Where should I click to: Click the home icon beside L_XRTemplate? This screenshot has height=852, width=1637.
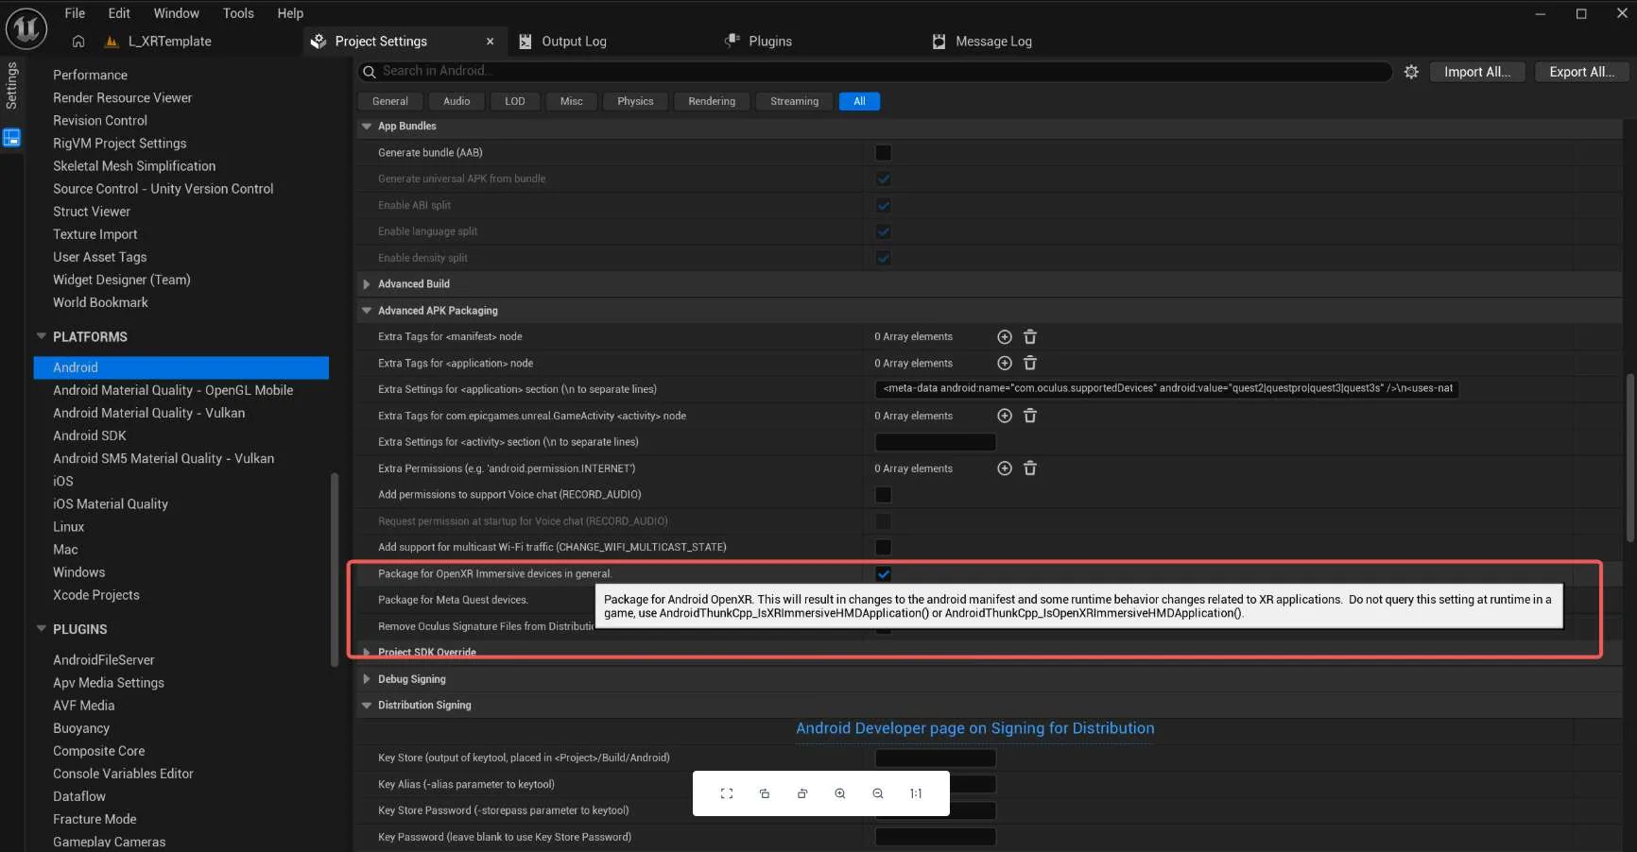click(78, 42)
